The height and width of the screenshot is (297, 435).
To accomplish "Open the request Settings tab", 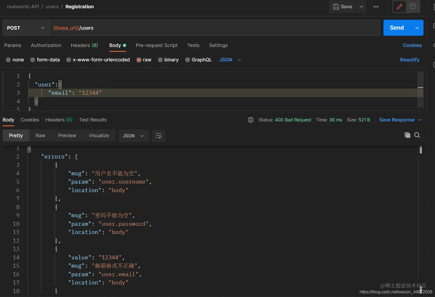I will click(x=218, y=45).
